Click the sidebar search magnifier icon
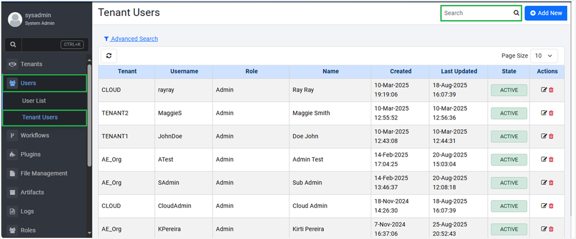The image size is (576, 239). (x=13, y=45)
